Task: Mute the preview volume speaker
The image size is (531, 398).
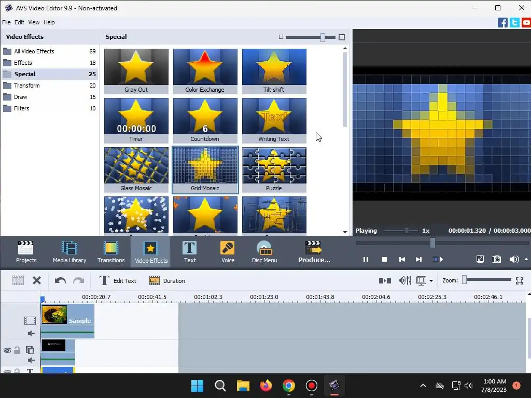Action: tap(514, 259)
